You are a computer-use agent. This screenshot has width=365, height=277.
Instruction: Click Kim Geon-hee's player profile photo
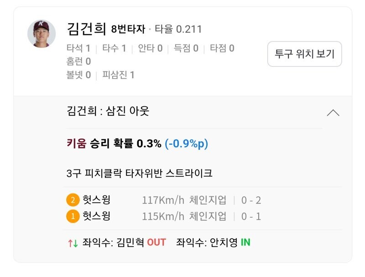(42, 33)
